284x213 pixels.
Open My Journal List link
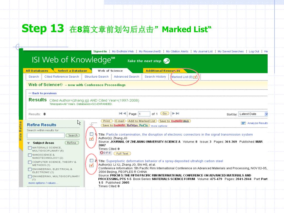click(203, 51)
